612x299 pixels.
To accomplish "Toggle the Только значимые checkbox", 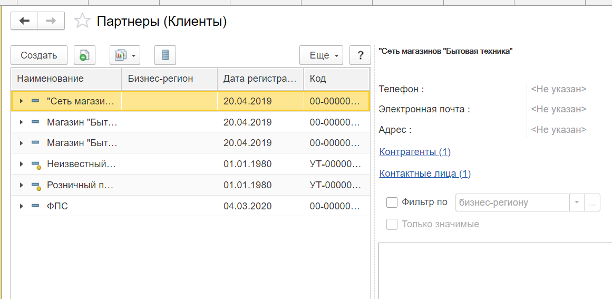I will (392, 225).
